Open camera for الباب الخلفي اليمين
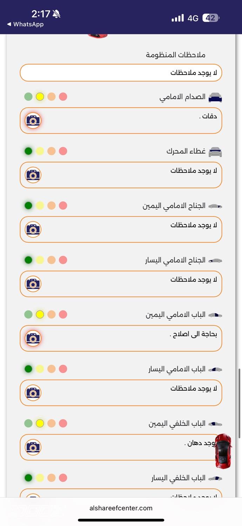 point(33,447)
